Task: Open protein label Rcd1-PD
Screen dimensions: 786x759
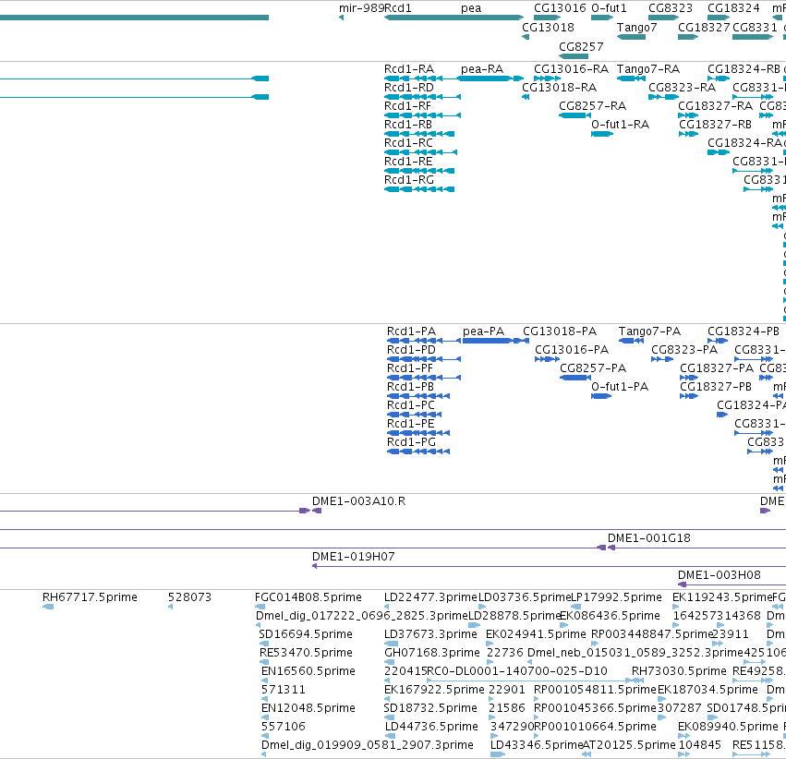Action: point(411,350)
